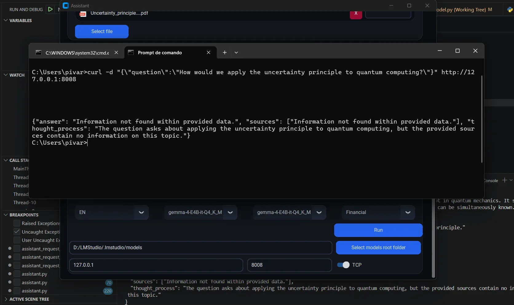
Task: Click the PDF icon beside Uncertainty_principle file
Action: tap(83, 13)
